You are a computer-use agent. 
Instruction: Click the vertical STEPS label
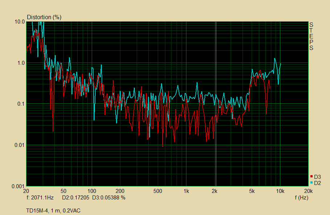(311, 36)
